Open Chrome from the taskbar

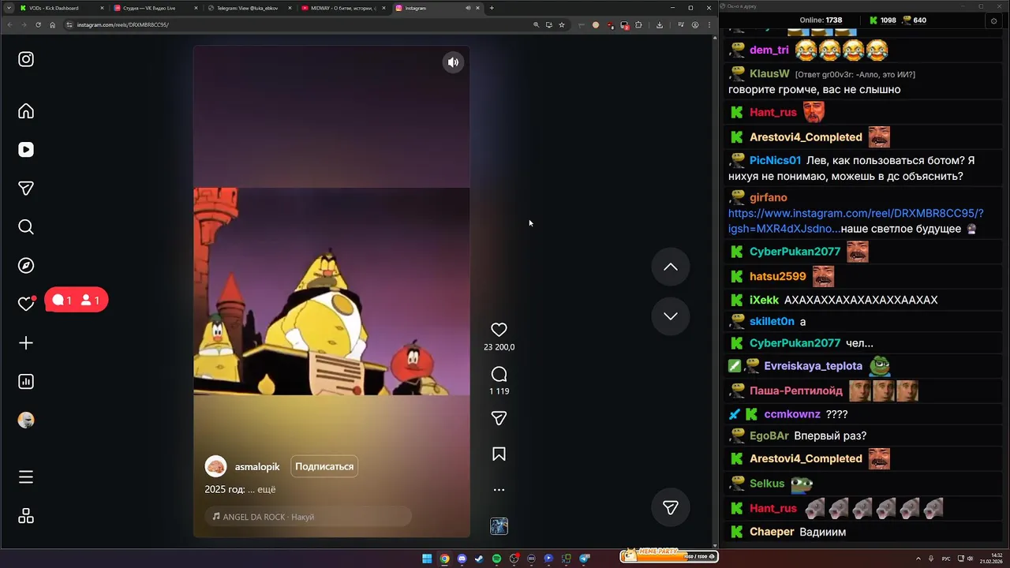click(444, 559)
